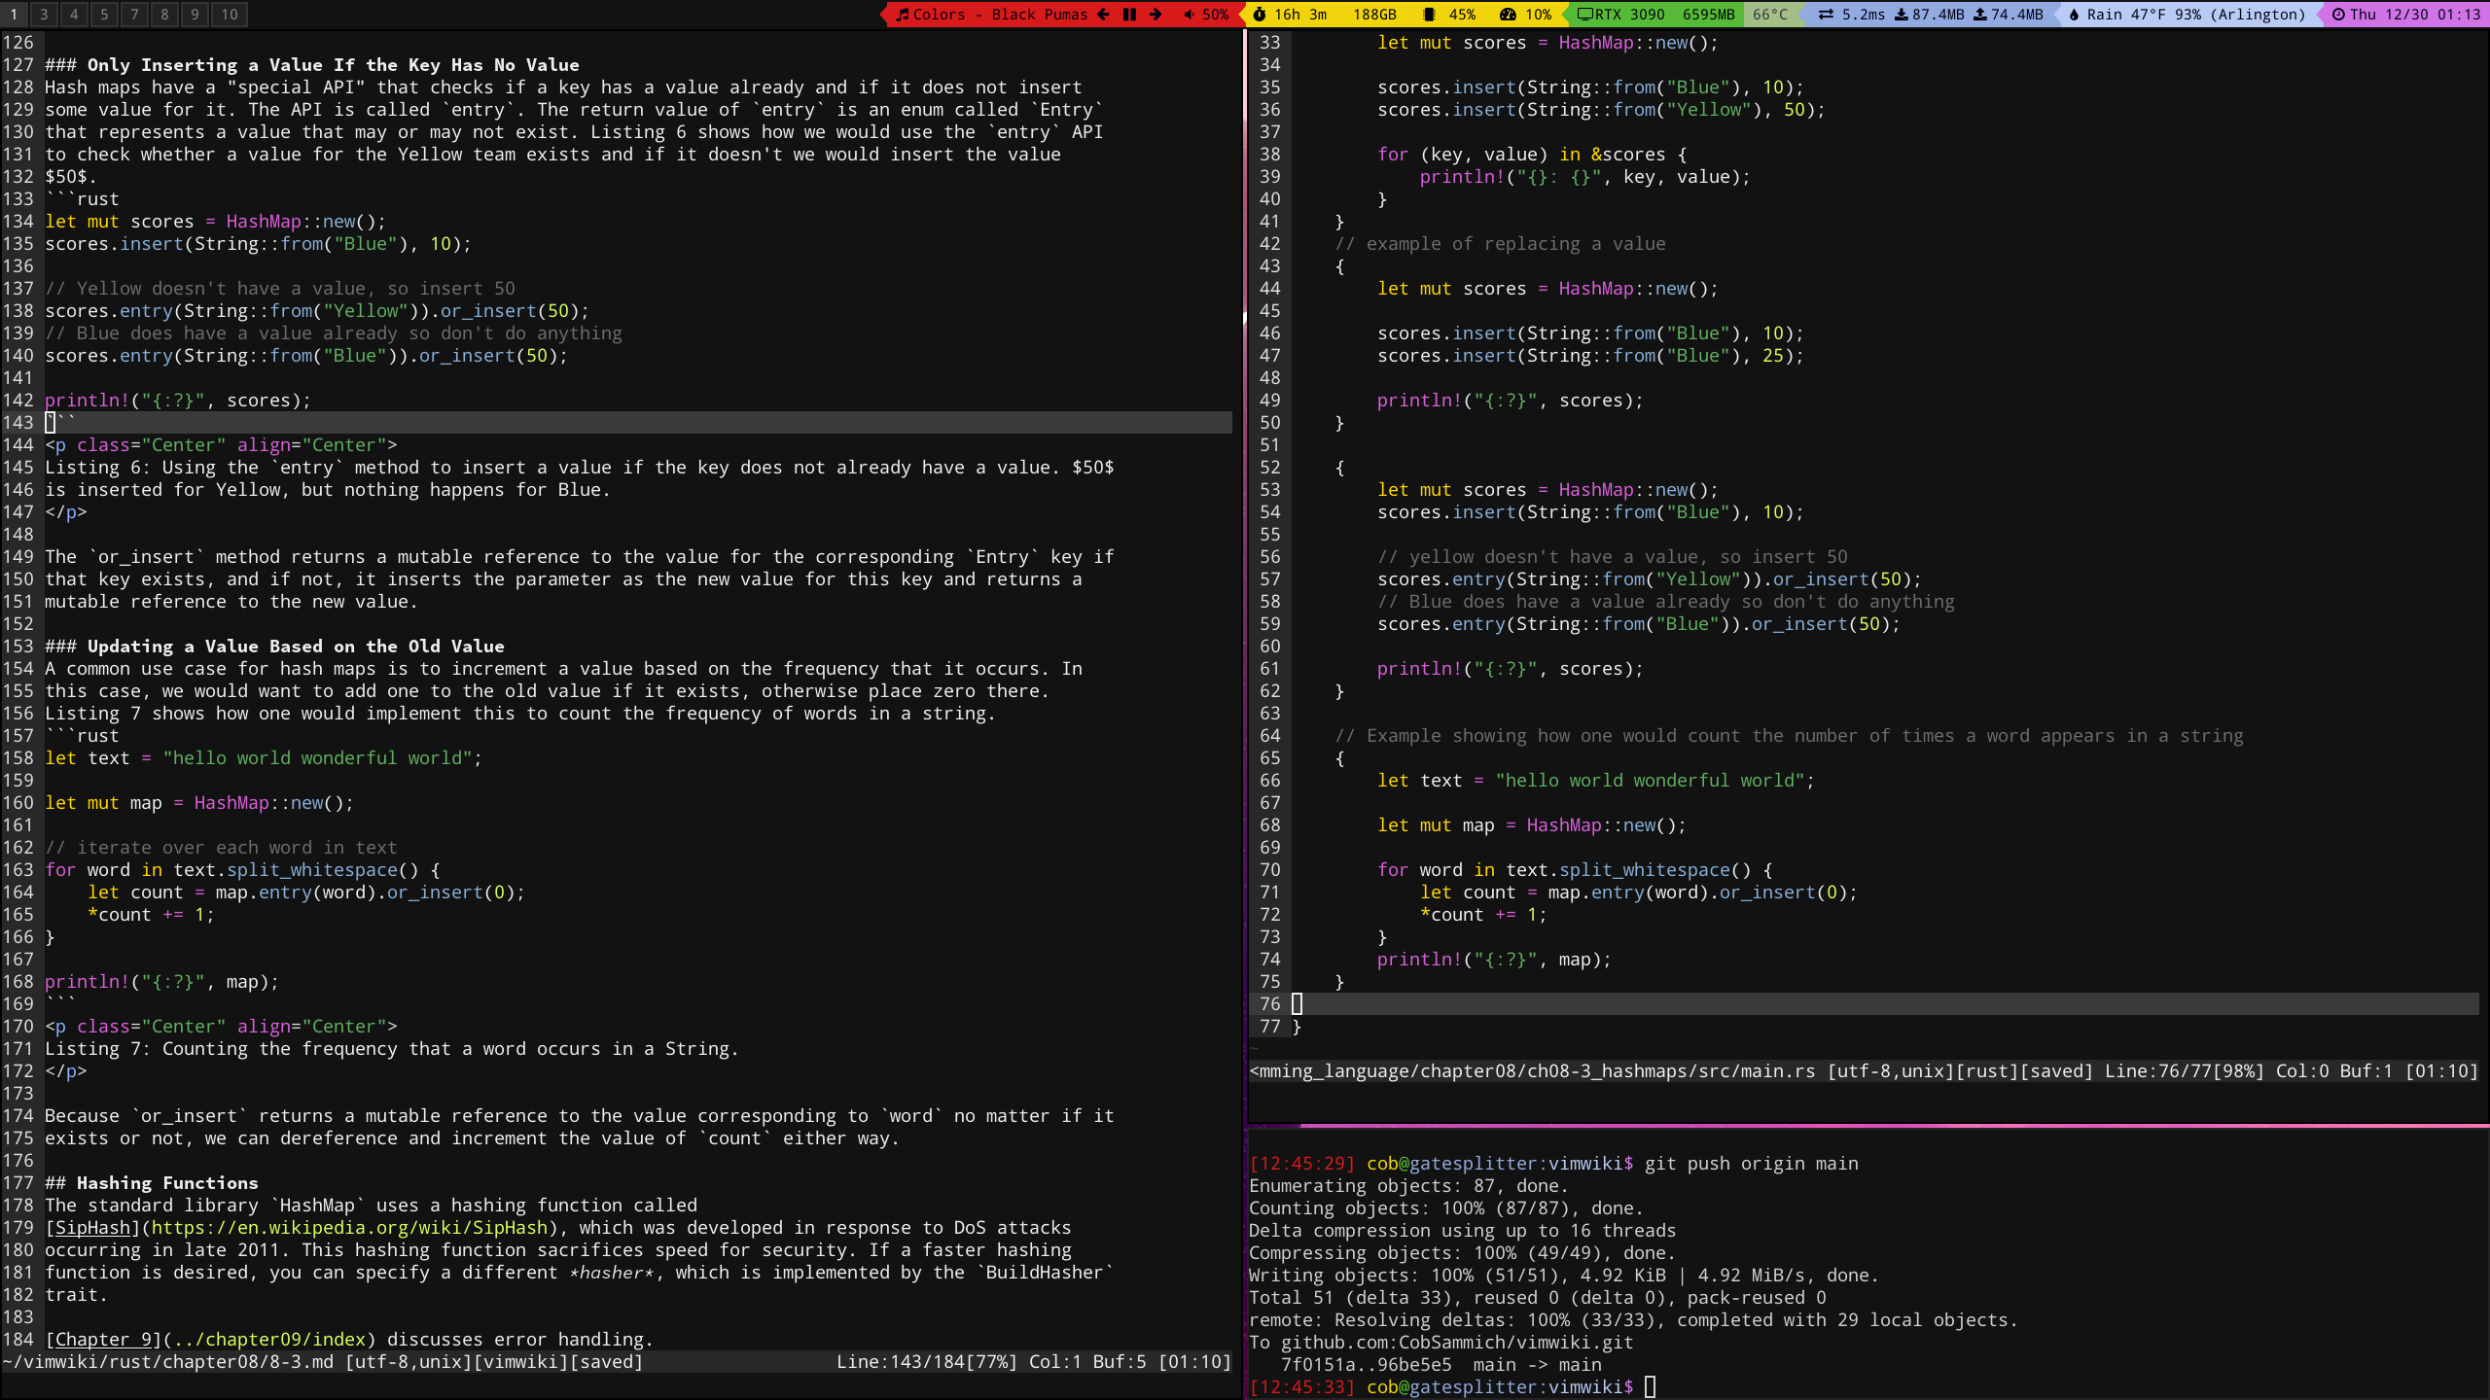Click the Line:143/184[77%] indicator
Viewport: 2490px width, 1400px height.
tap(927, 1362)
